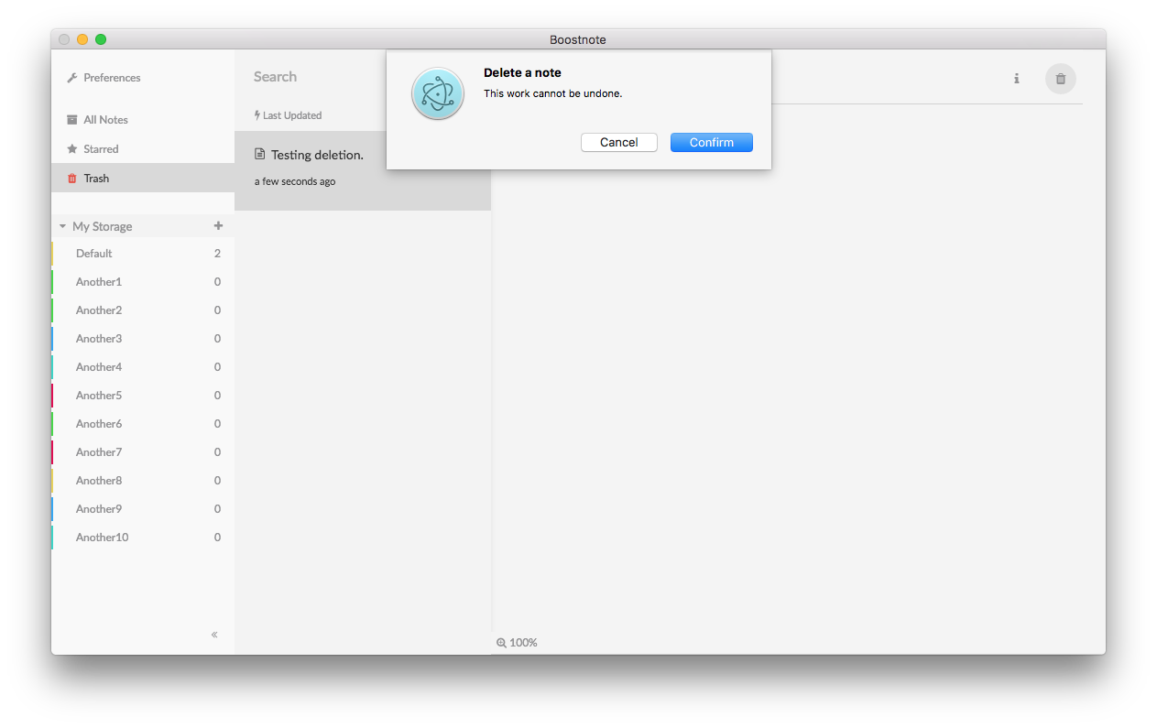Select the Starred notes star icon

(72, 148)
